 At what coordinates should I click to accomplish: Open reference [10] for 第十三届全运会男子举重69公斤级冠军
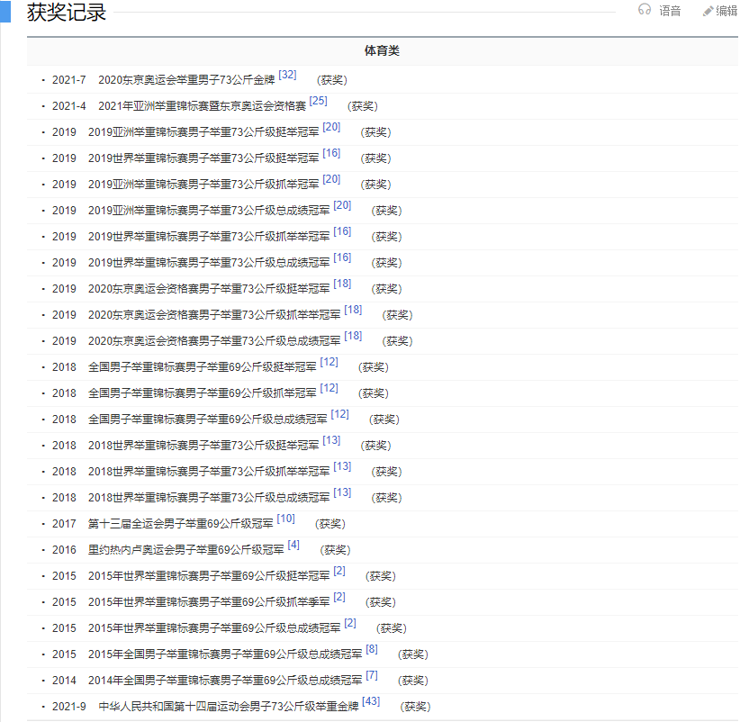click(x=285, y=519)
